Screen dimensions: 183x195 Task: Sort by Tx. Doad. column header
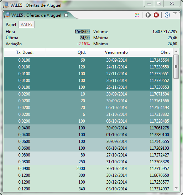point(25,52)
